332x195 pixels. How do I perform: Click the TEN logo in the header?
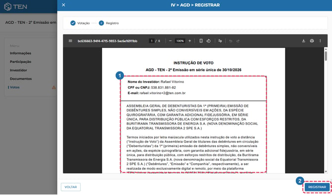pos(16,6)
